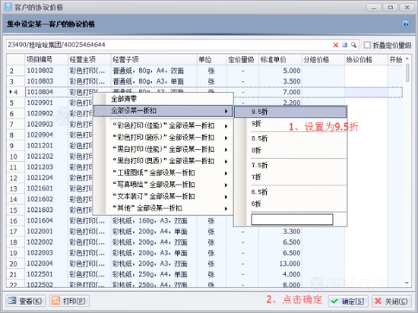Image resolution: width=418 pixels, height=313 pixels.
Task: Choose 6.5折 discount option
Action: coord(290,192)
